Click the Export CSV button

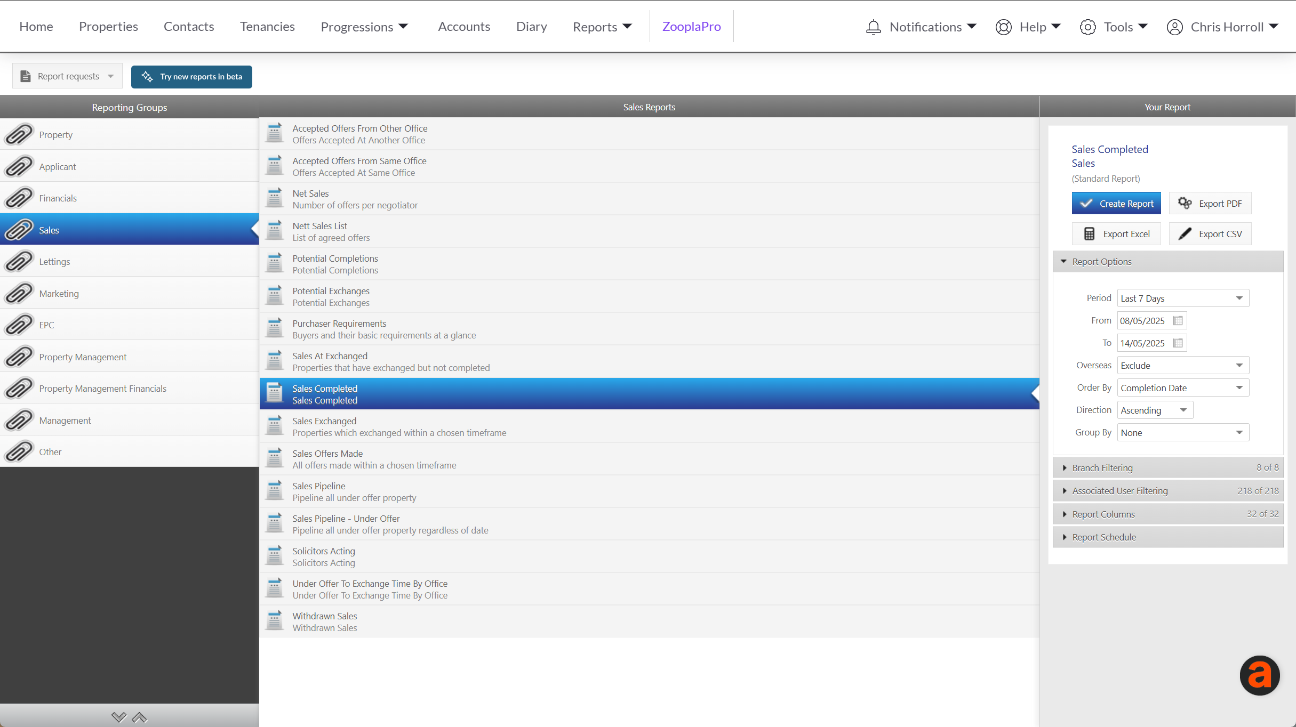coord(1210,233)
